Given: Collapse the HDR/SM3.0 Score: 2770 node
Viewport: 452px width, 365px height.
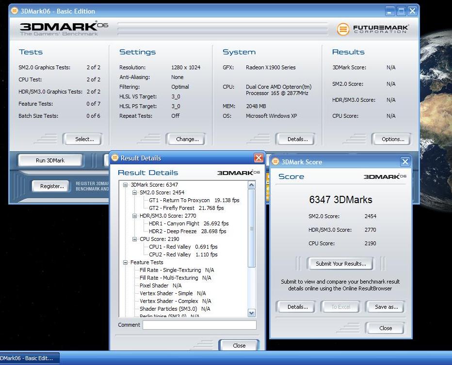Looking at the screenshot, I should [134, 216].
